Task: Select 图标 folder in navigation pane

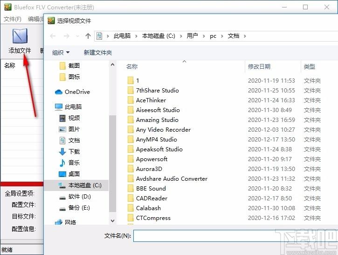Action: pos(69,77)
